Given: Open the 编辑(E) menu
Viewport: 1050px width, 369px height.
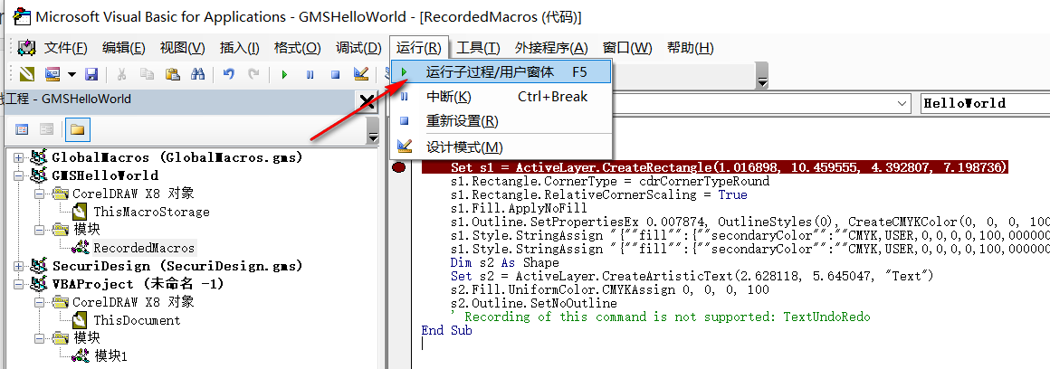Looking at the screenshot, I should (123, 47).
